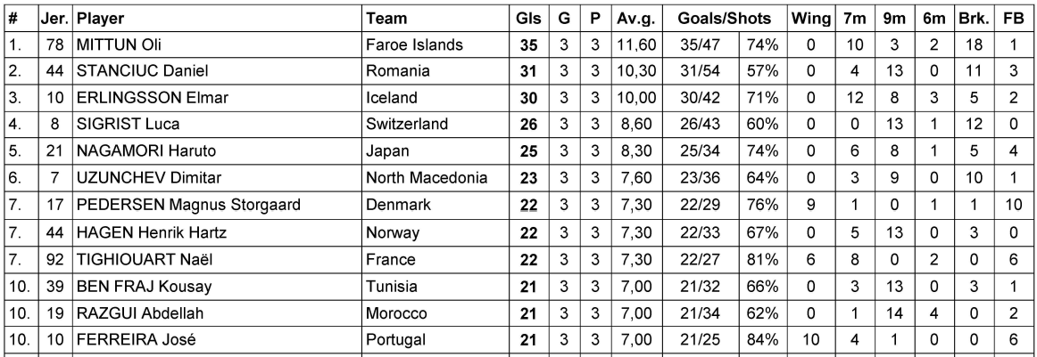This screenshot has width=1037, height=357.
Task: Select the North Macedonia team cell
Action: click(x=427, y=177)
